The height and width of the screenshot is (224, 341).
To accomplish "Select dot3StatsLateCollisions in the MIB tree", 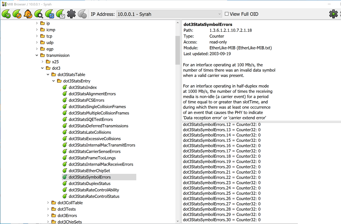I will click(90, 132).
